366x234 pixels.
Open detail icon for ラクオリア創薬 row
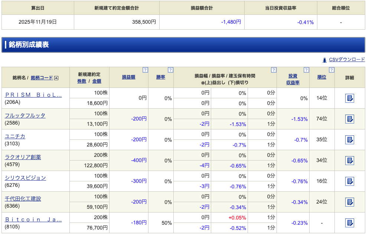349,161
